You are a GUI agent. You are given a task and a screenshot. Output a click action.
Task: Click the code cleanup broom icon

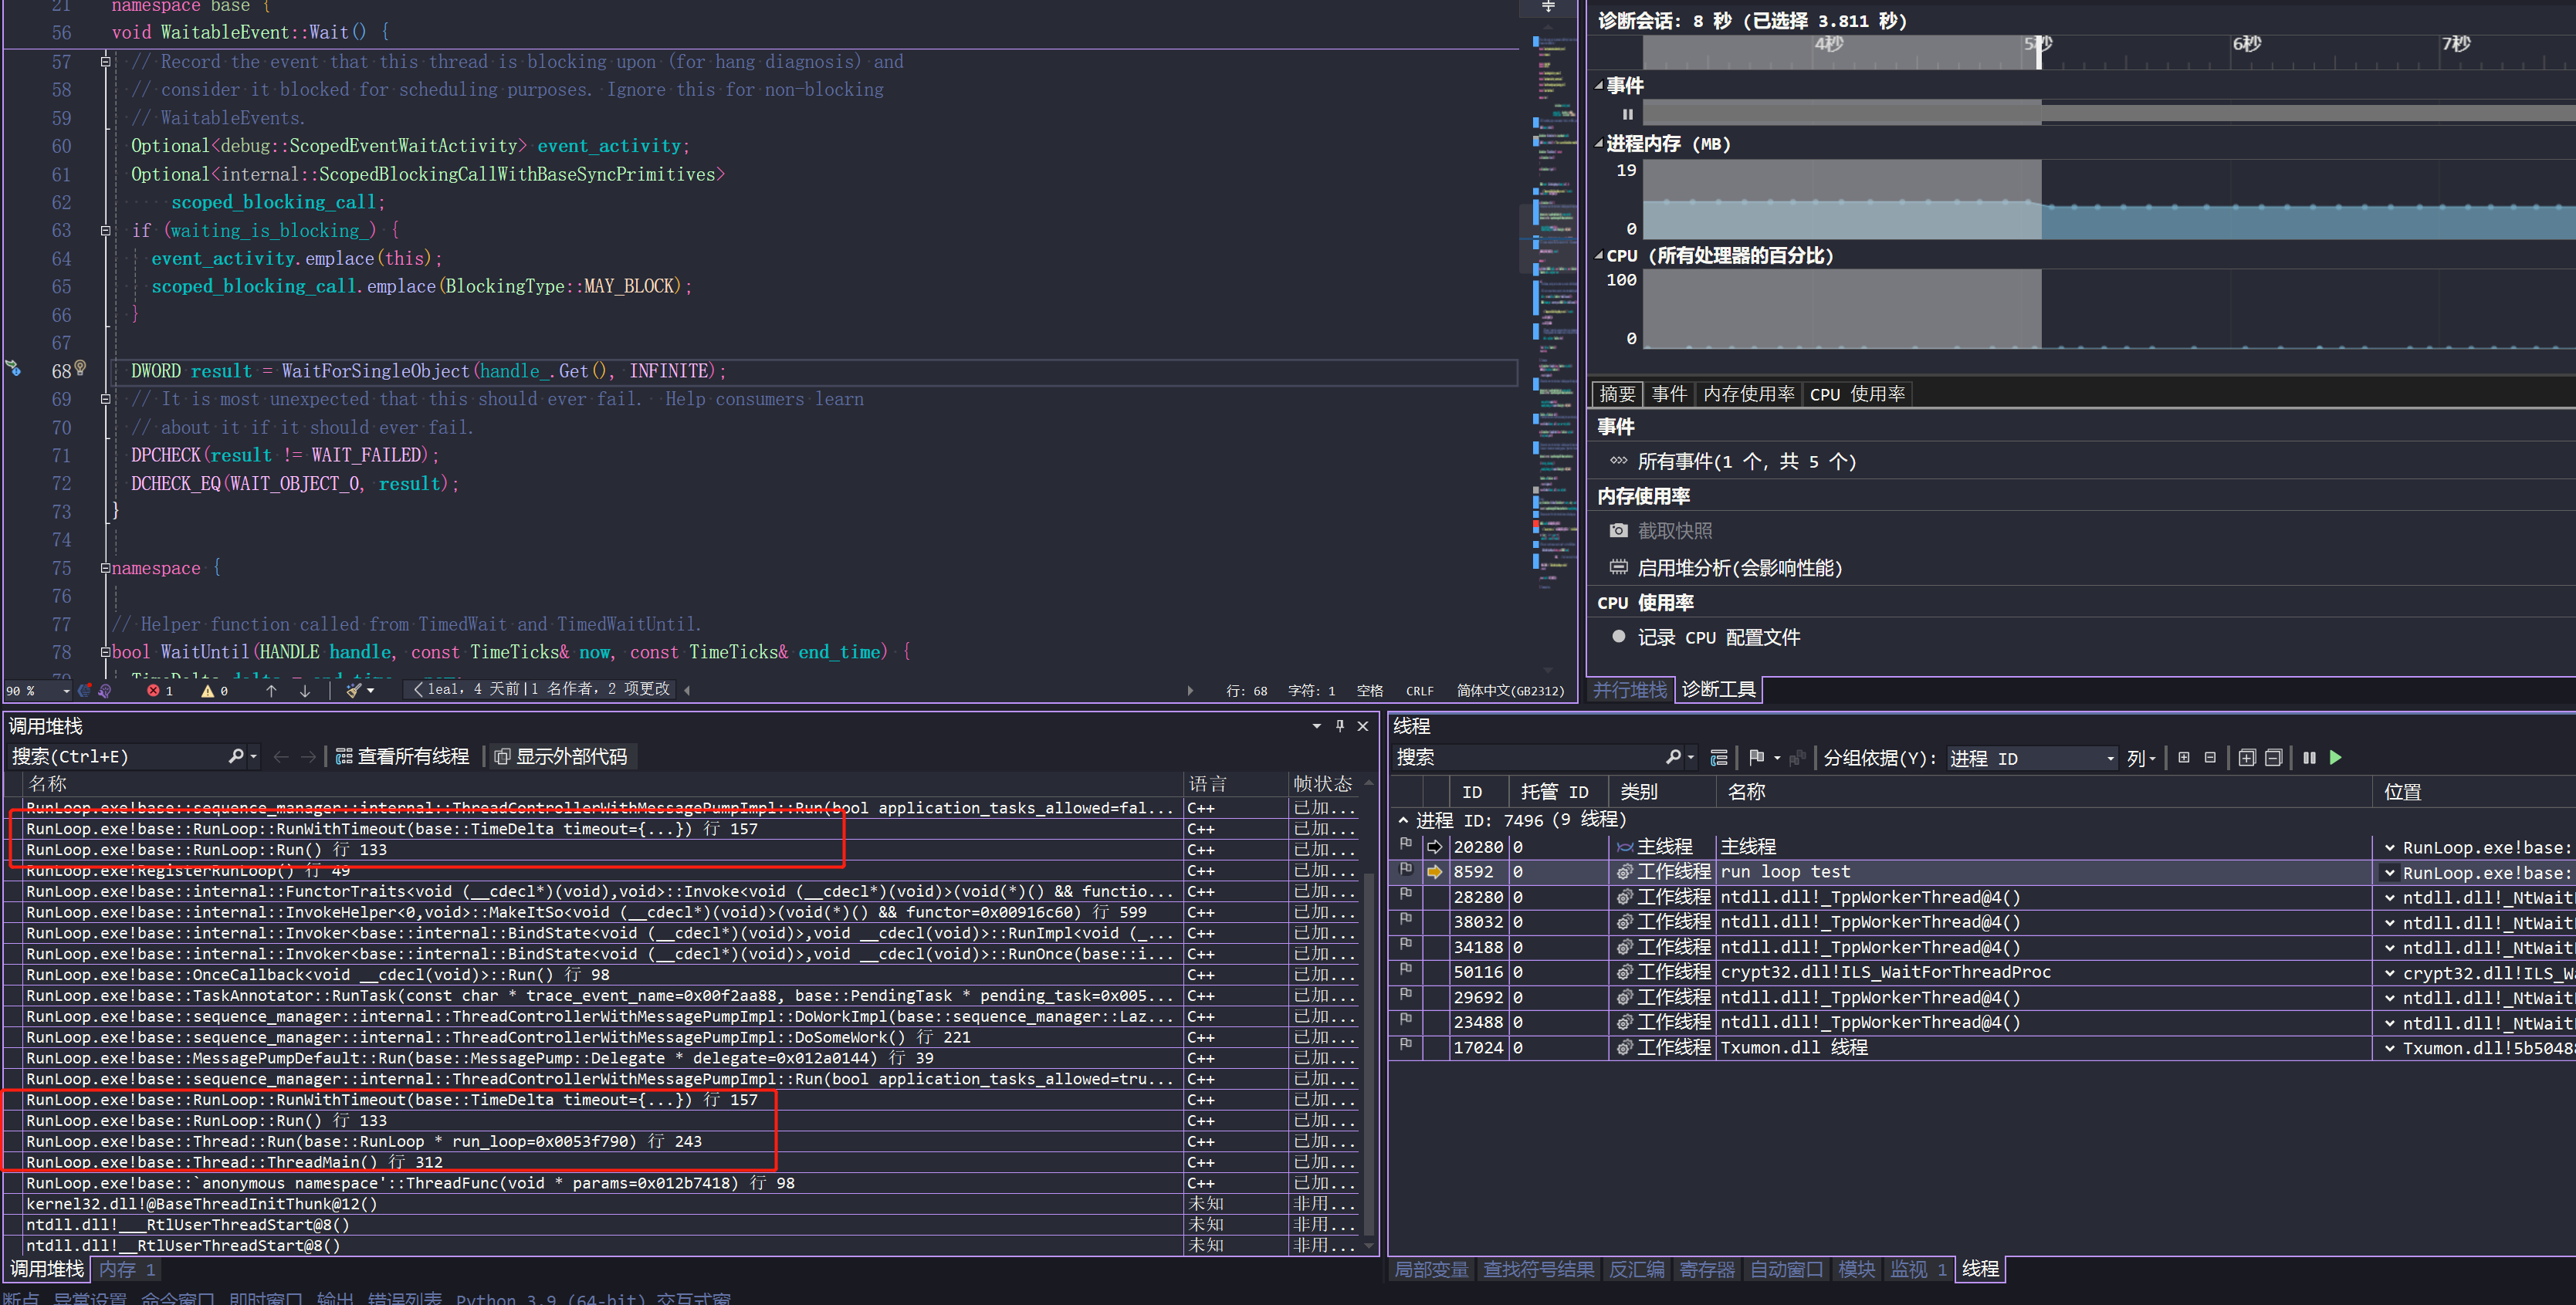point(353,690)
